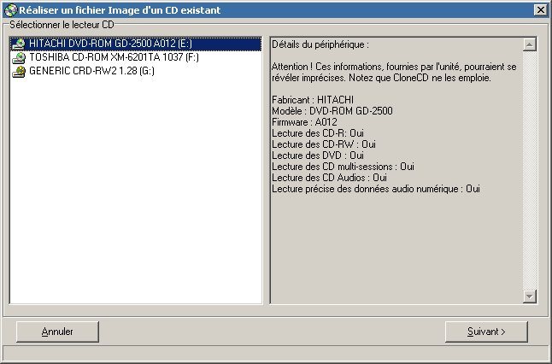Click the 'Modèle : DVD-ROM GD-2500' line

(332, 111)
